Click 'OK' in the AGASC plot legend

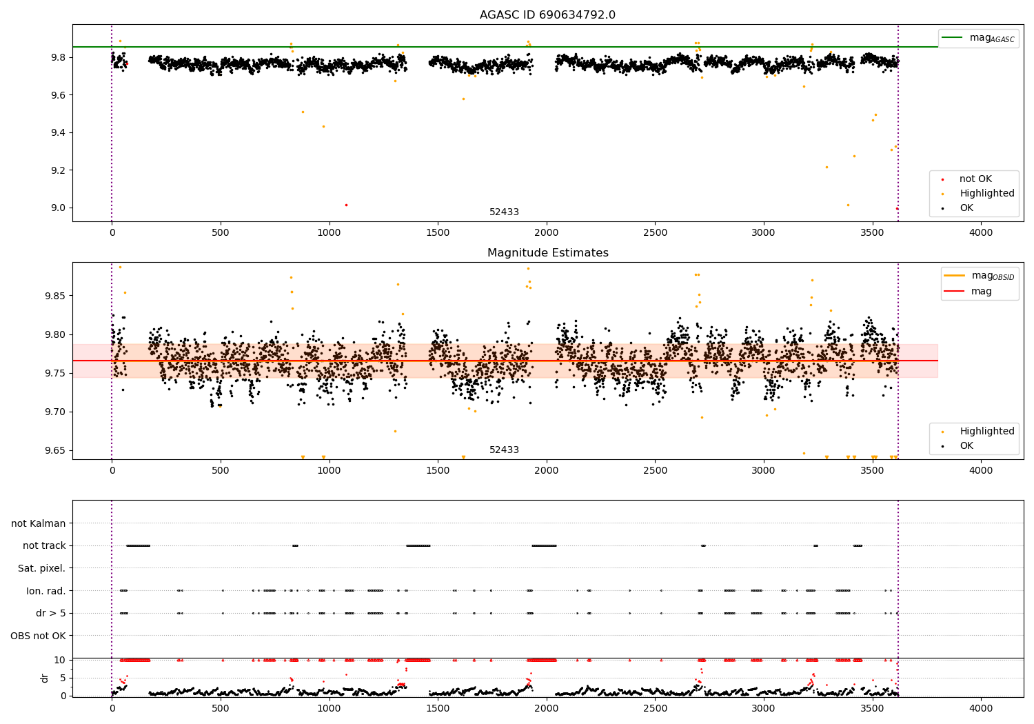click(966, 208)
